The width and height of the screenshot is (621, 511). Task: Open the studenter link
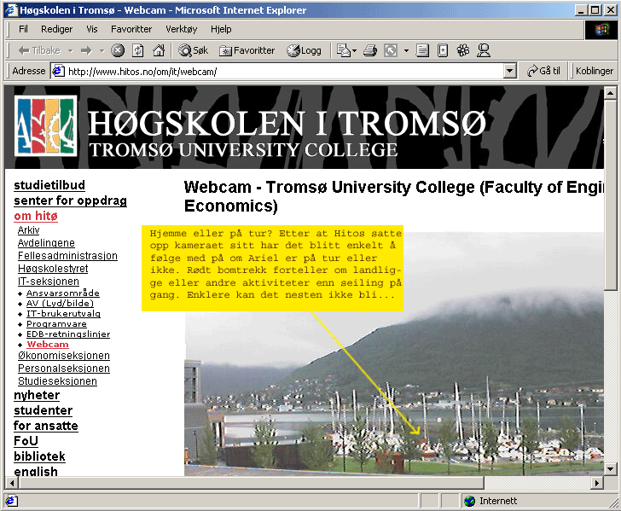pos(44,410)
